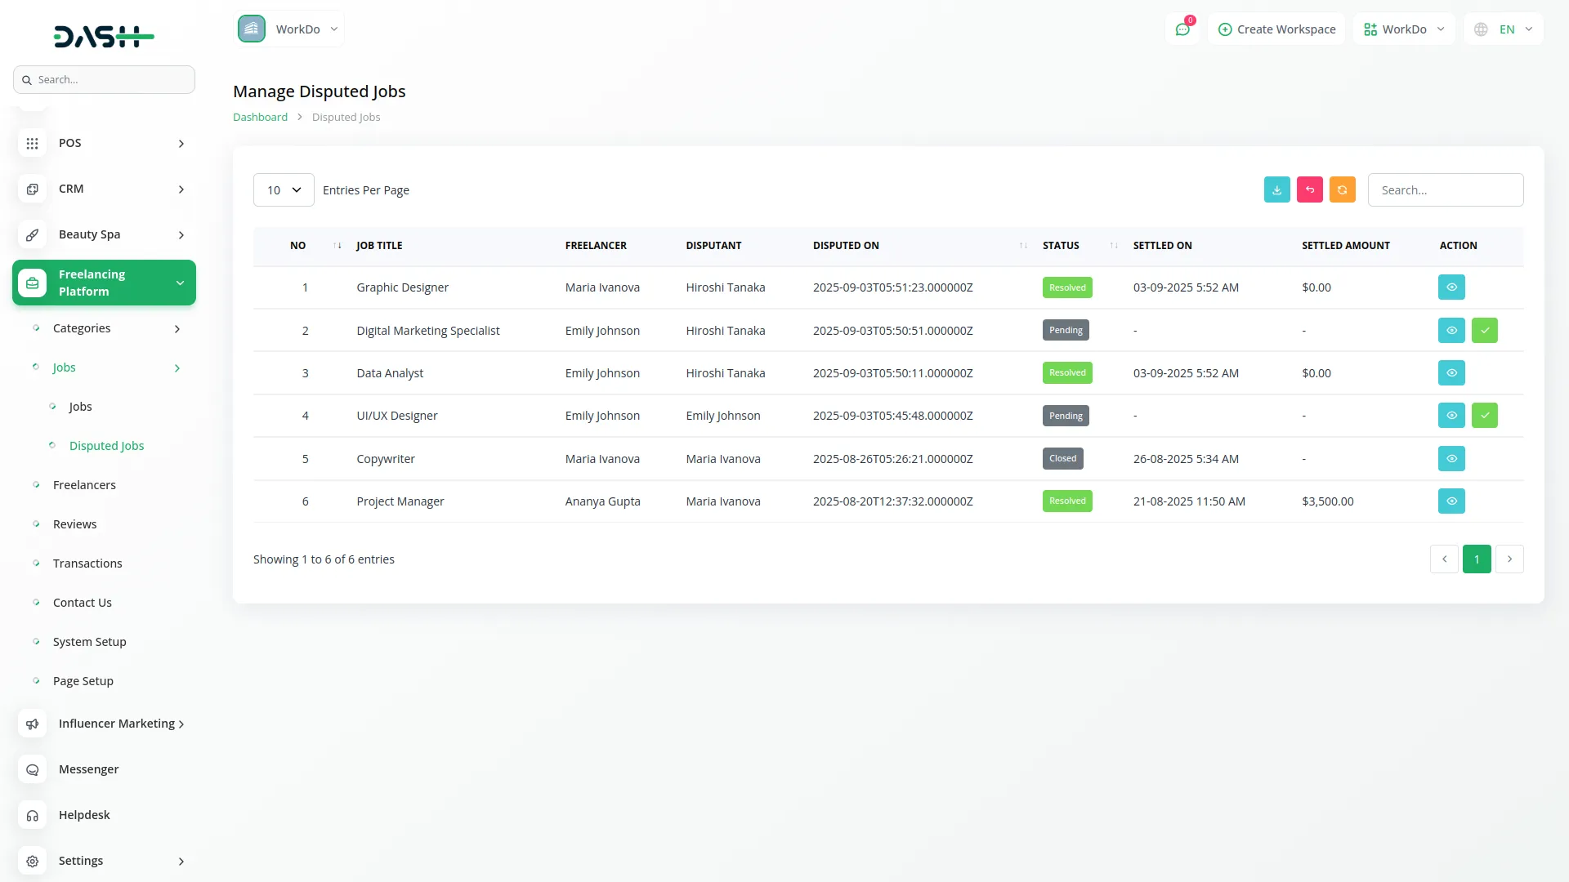The image size is (1569, 882).
Task: Open the Freelancers sidebar item
Action: click(x=85, y=484)
